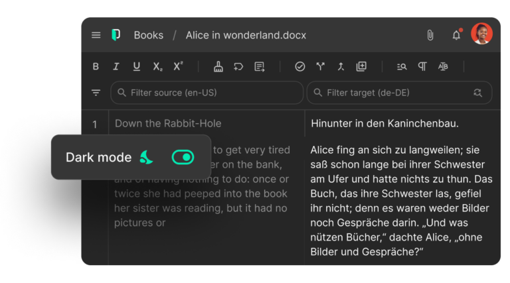Open the hamburger menu

tap(96, 35)
